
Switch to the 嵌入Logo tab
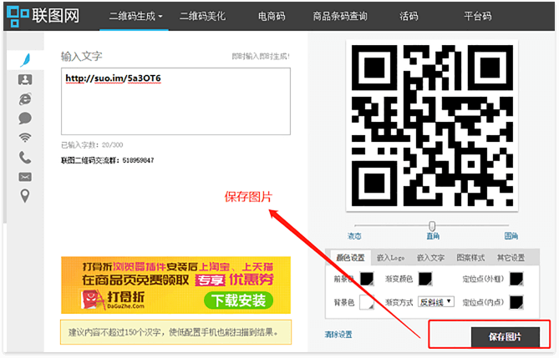[x=391, y=258]
